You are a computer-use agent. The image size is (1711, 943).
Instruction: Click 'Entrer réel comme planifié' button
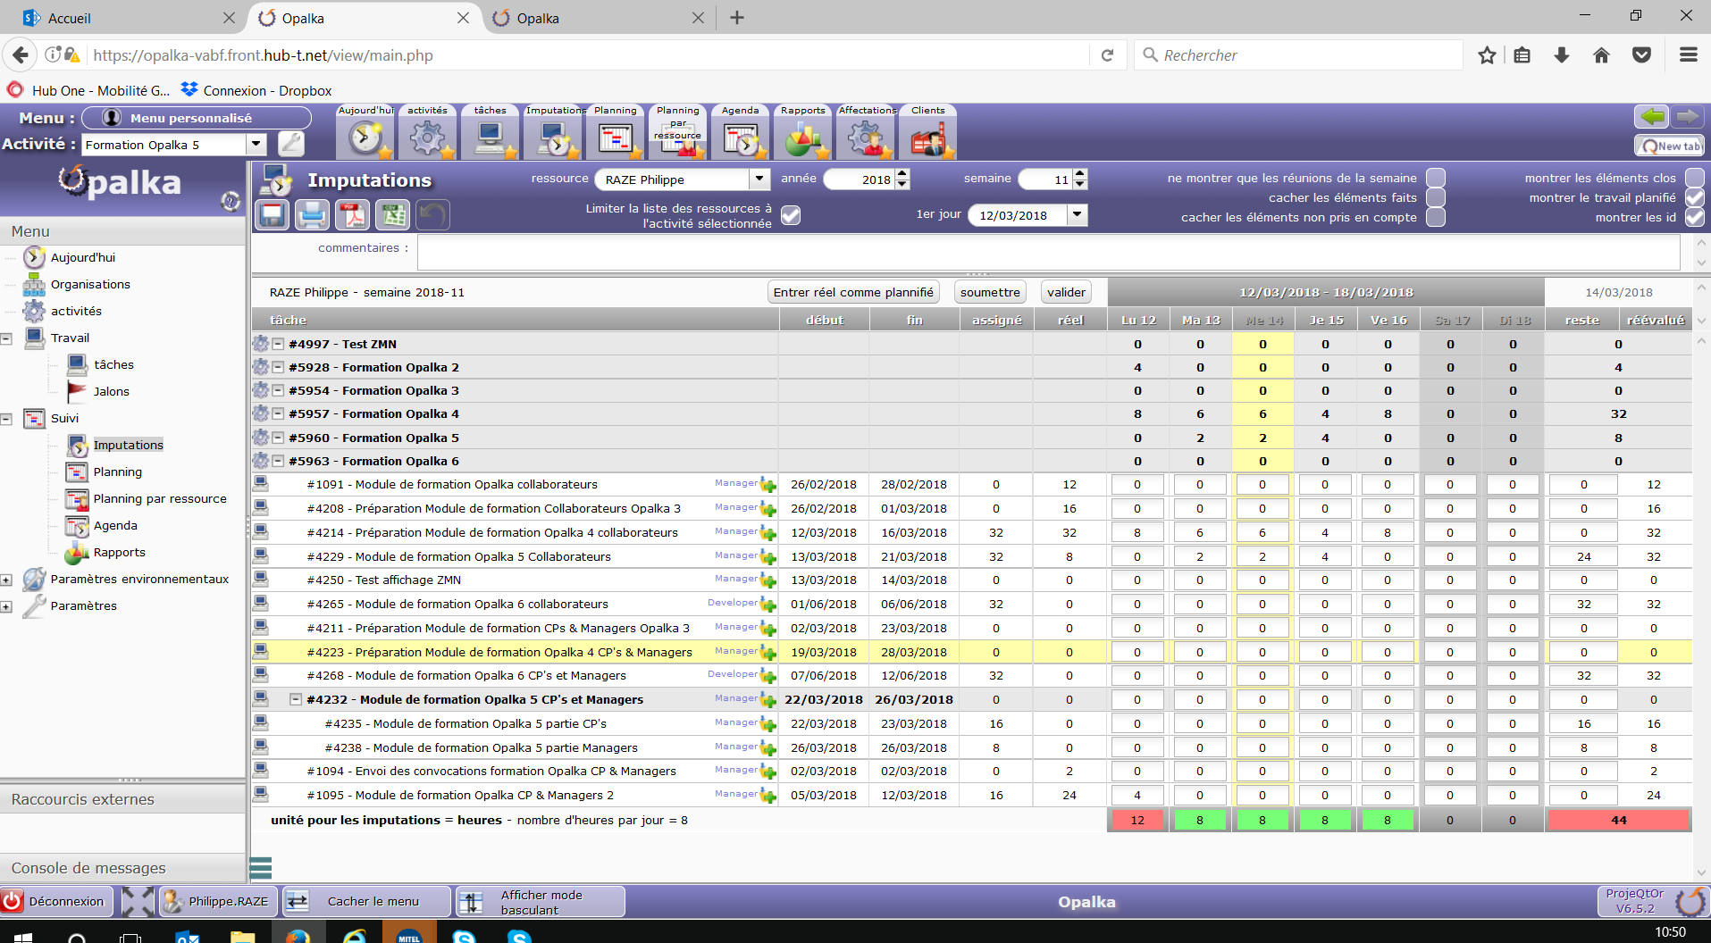[x=852, y=292]
